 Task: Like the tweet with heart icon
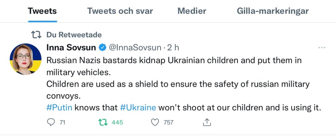pyautogui.click(x=155, y=122)
